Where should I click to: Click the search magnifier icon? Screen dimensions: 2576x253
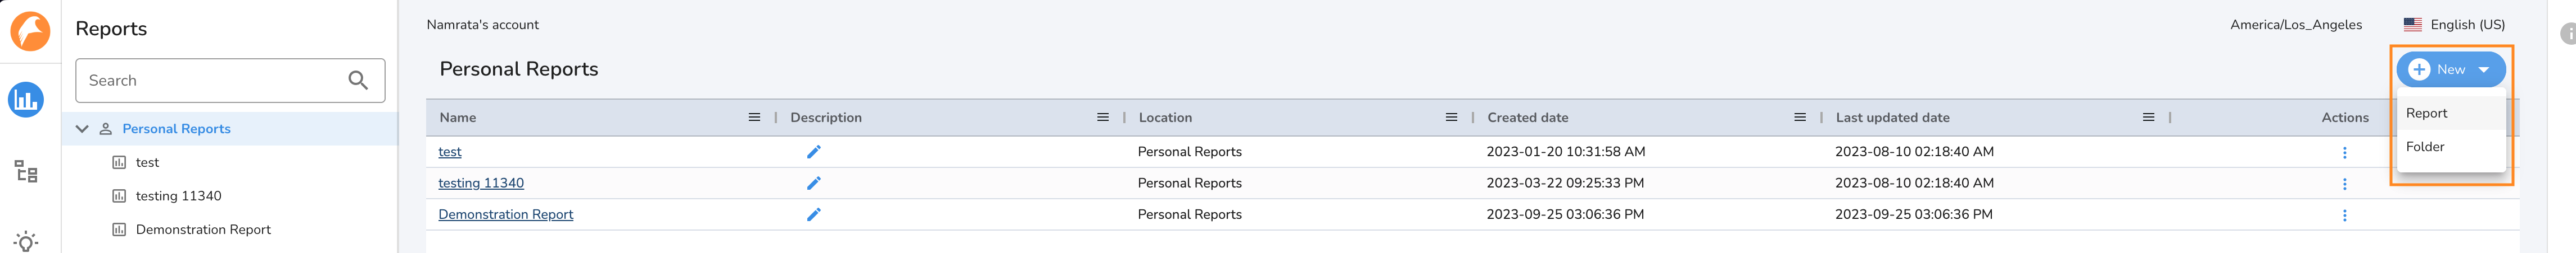(358, 81)
